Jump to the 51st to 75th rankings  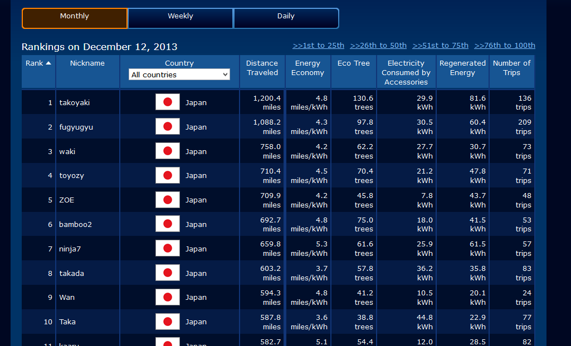click(x=440, y=46)
